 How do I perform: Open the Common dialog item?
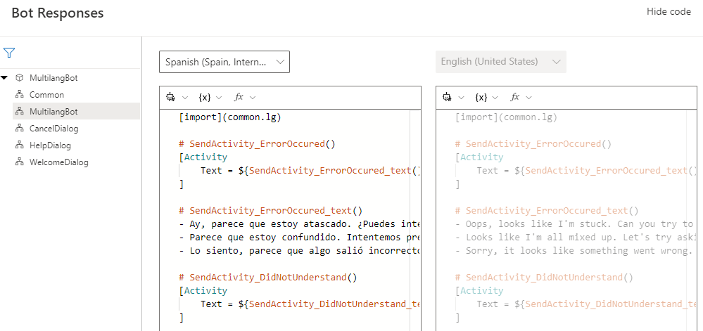click(46, 95)
